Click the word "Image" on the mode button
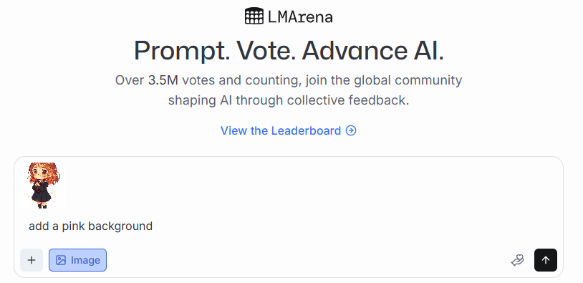 (x=85, y=260)
